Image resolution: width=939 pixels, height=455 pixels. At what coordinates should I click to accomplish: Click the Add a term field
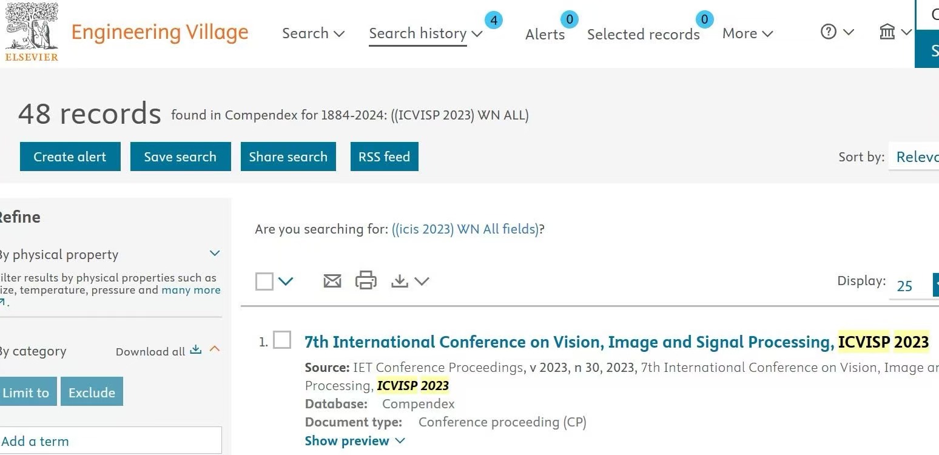click(x=110, y=441)
